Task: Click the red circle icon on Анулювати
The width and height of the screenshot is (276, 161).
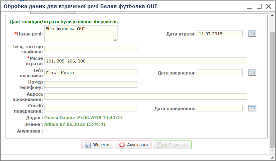Action: click(x=122, y=145)
